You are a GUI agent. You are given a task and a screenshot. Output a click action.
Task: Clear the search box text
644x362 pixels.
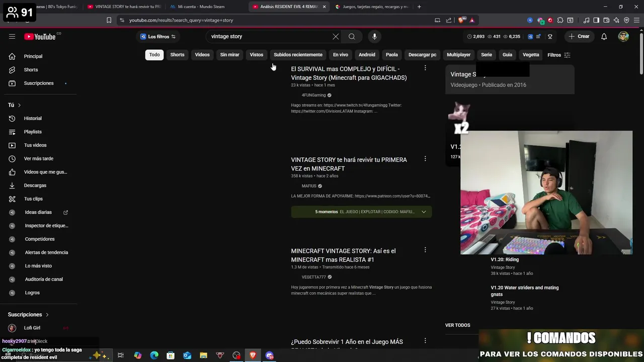click(336, 36)
